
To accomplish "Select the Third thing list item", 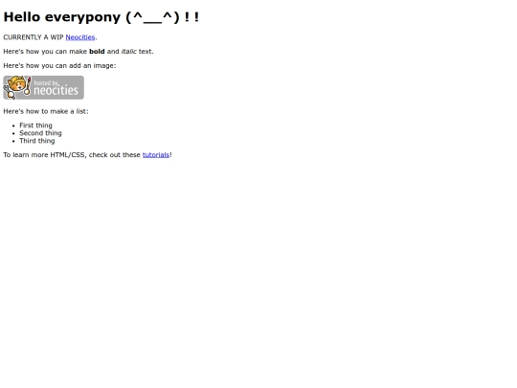I will 37,141.
